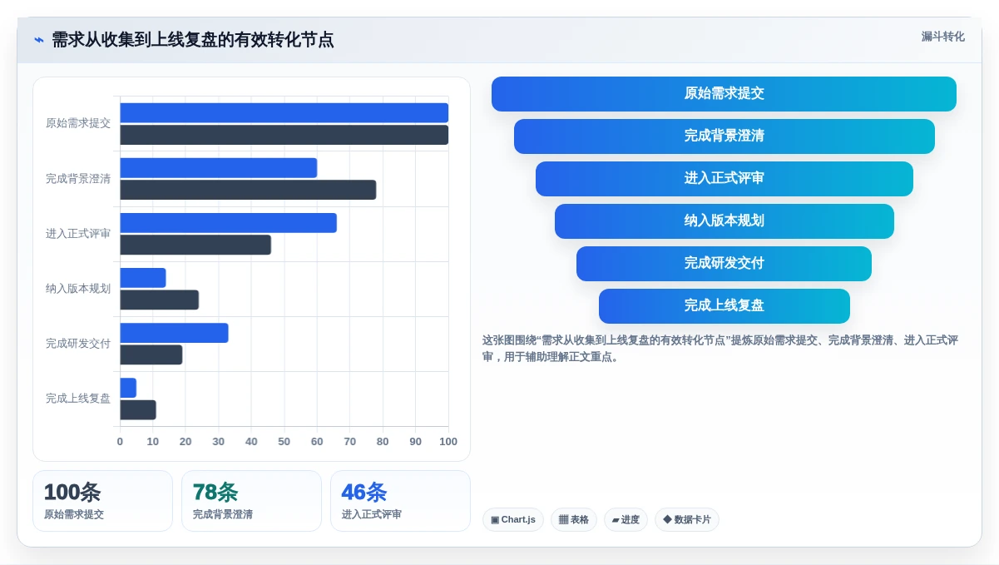Click the dark bar for 完成研发交付
This screenshot has width=999, height=565.
click(151, 354)
